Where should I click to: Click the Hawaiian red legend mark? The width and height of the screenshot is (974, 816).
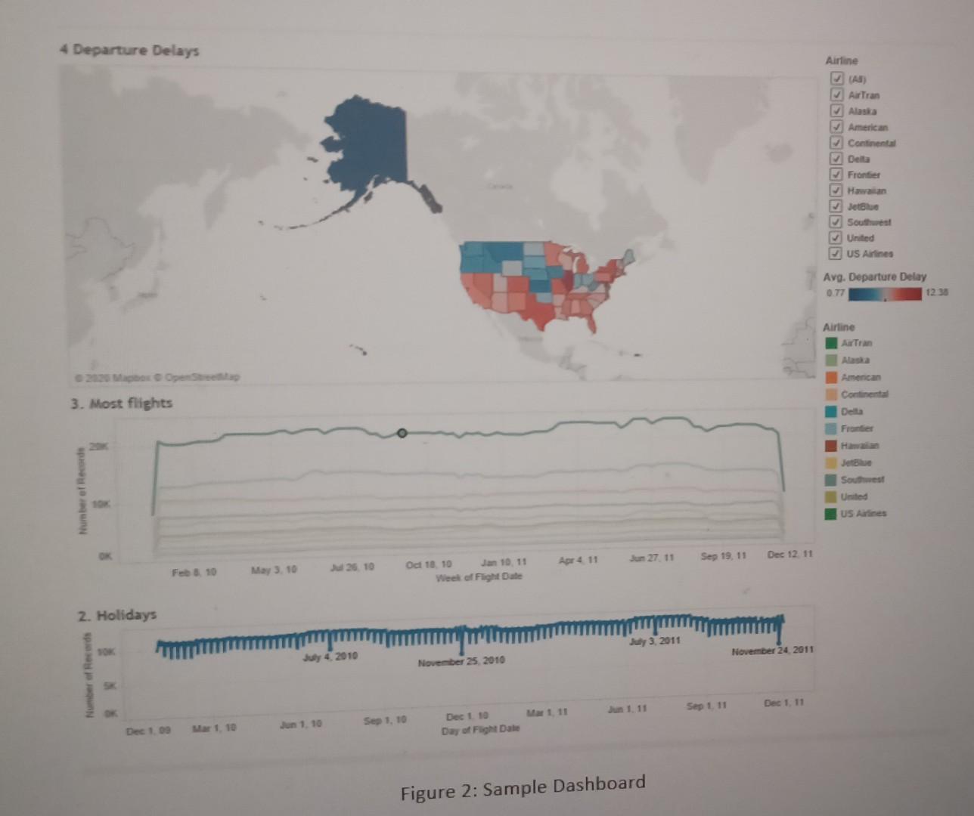tap(834, 445)
